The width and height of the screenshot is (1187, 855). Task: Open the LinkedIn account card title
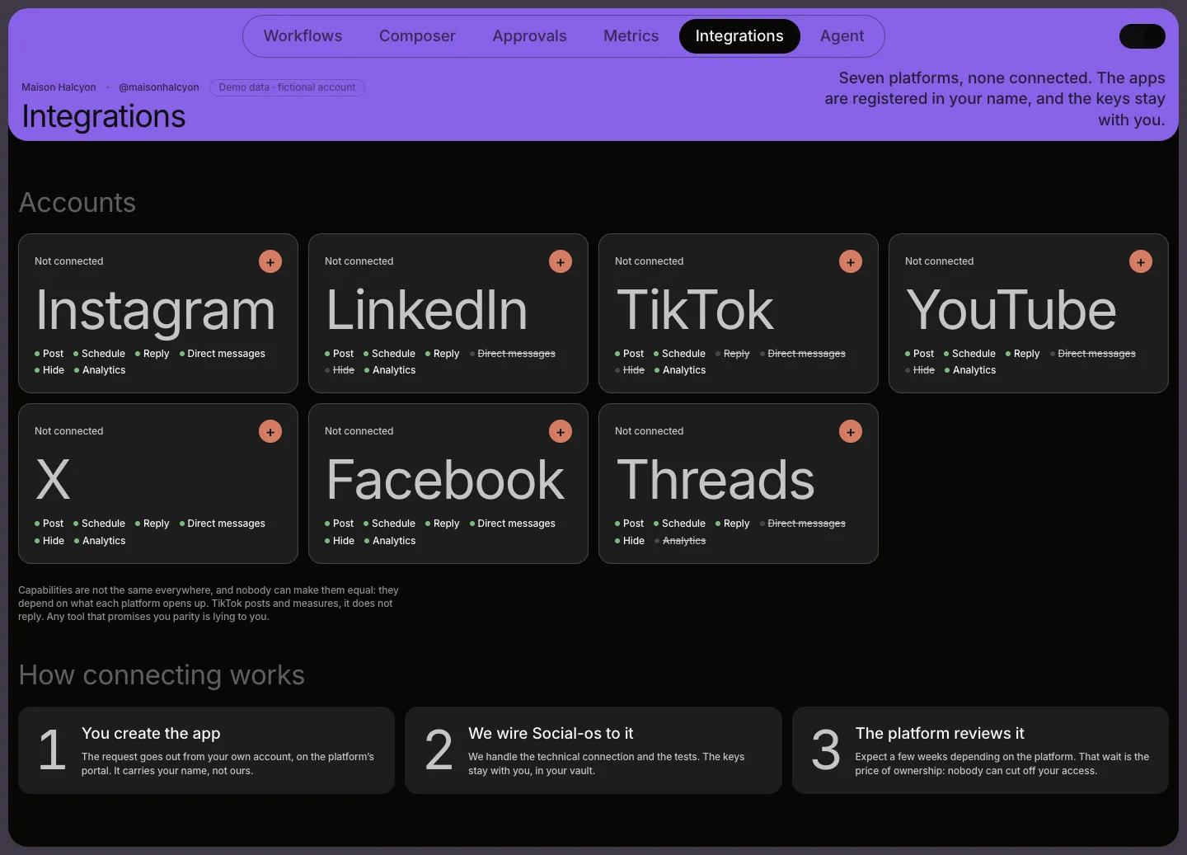(x=426, y=311)
